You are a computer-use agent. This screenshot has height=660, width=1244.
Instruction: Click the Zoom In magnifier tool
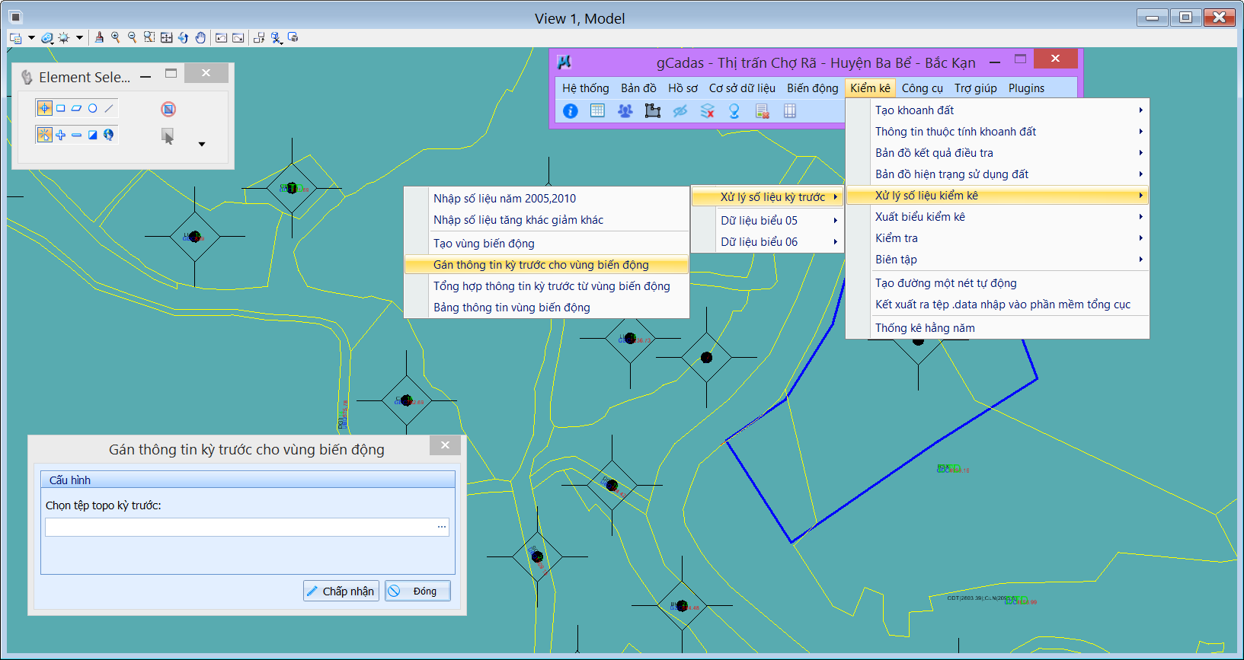(116, 37)
